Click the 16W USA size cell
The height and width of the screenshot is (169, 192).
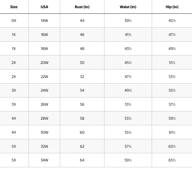(x=44, y=35)
